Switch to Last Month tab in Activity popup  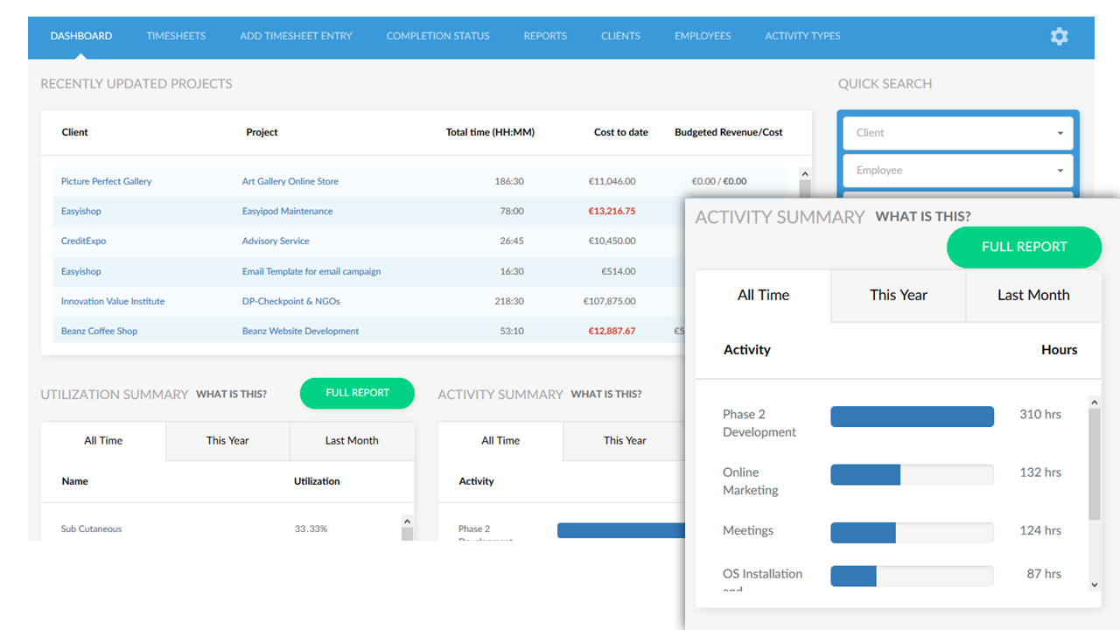click(x=1032, y=296)
